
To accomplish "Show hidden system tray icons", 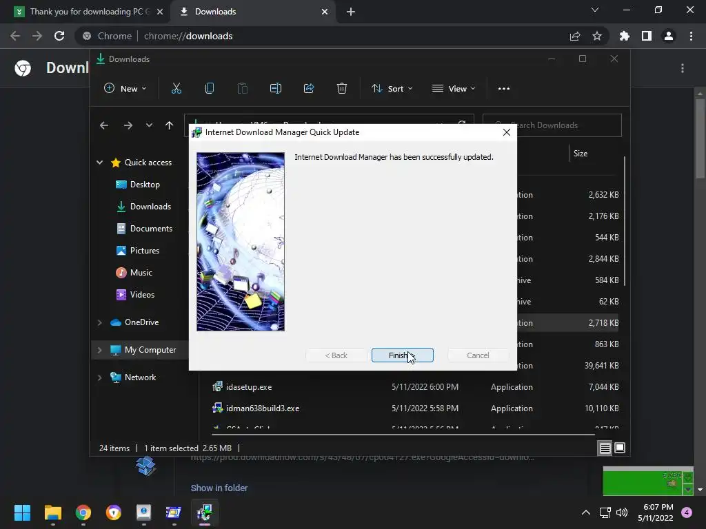I will [x=586, y=512].
